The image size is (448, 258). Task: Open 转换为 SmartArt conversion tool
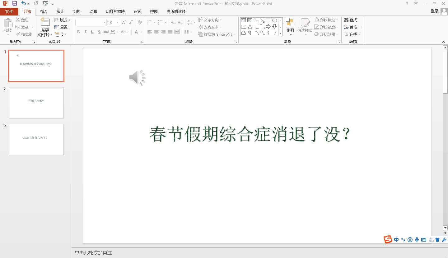pos(217,34)
